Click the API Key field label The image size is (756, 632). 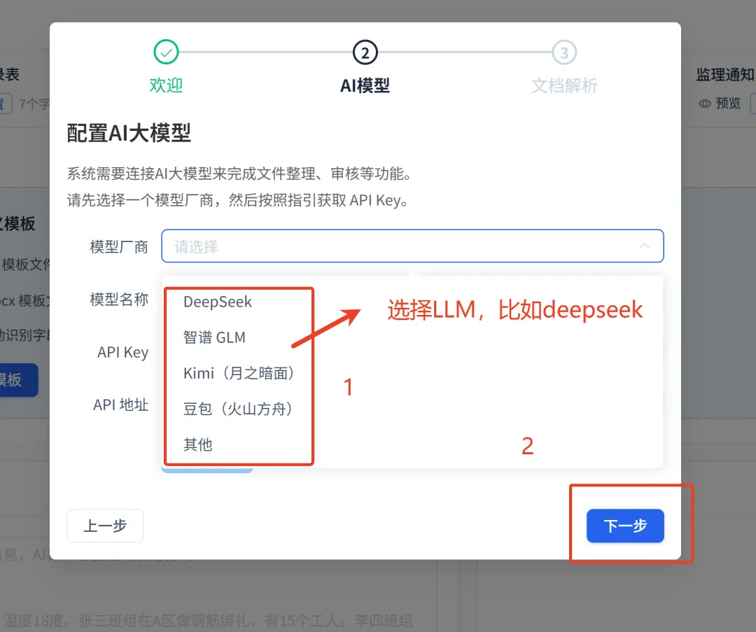pyautogui.click(x=122, y=353)
